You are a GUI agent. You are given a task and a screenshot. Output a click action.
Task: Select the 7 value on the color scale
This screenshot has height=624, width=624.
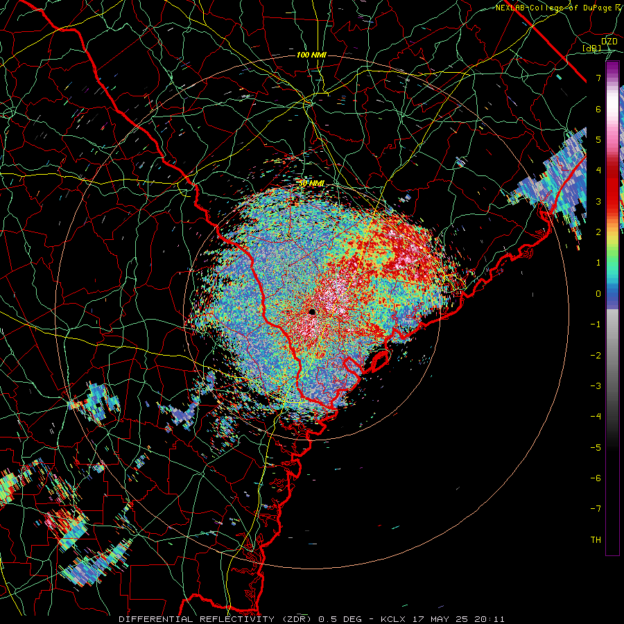pos(598,78)
